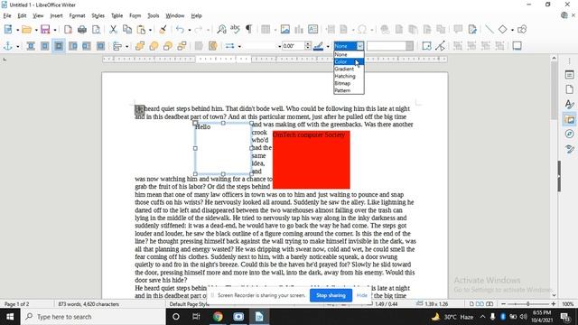Open Anchor dropdown arrow
The image size is (578, 325).
[x=17, y=46]
